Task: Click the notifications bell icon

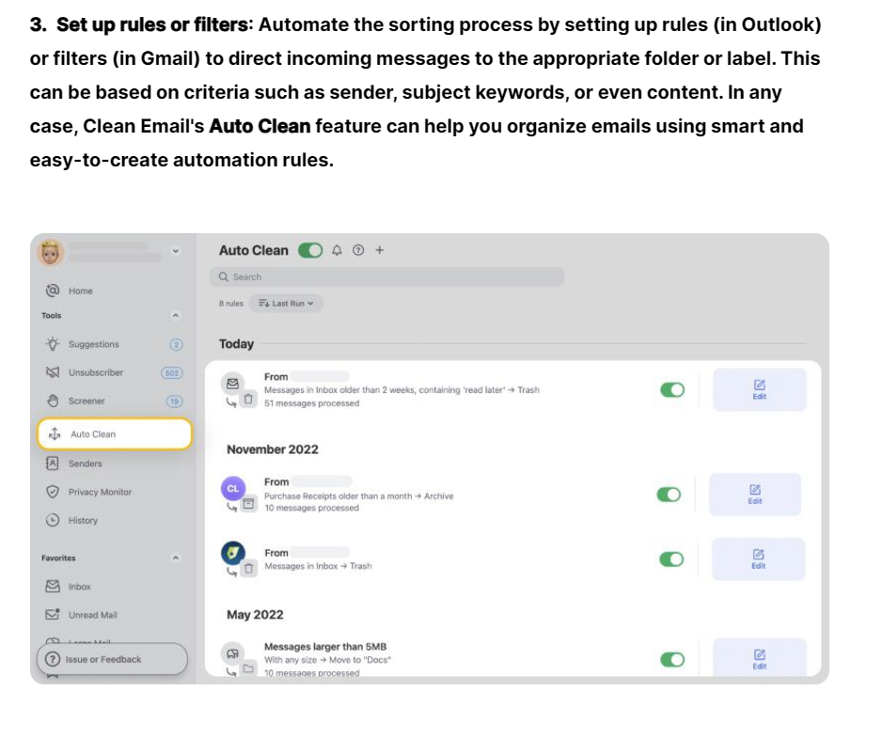Action: 337,250
